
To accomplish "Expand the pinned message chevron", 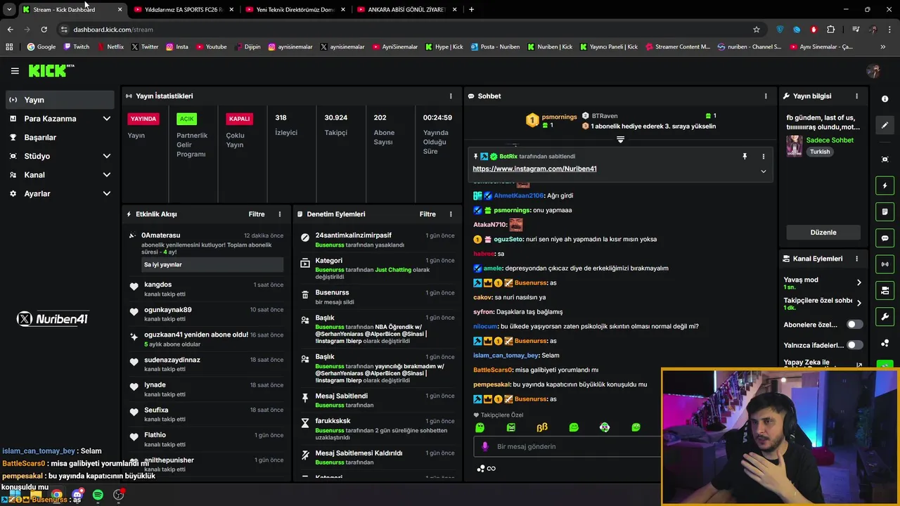I will (x=763, y=171).
